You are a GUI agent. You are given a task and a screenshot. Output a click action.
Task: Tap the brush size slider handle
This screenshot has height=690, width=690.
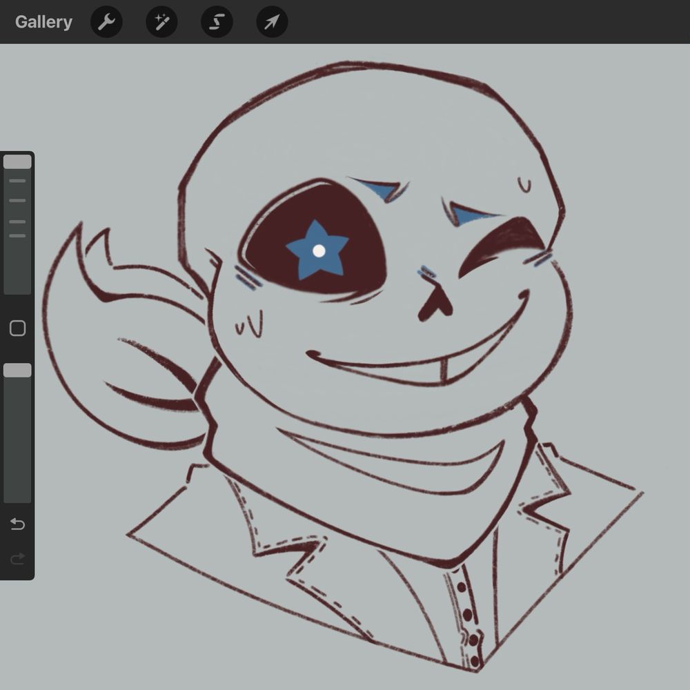click(x=18, y=161)
